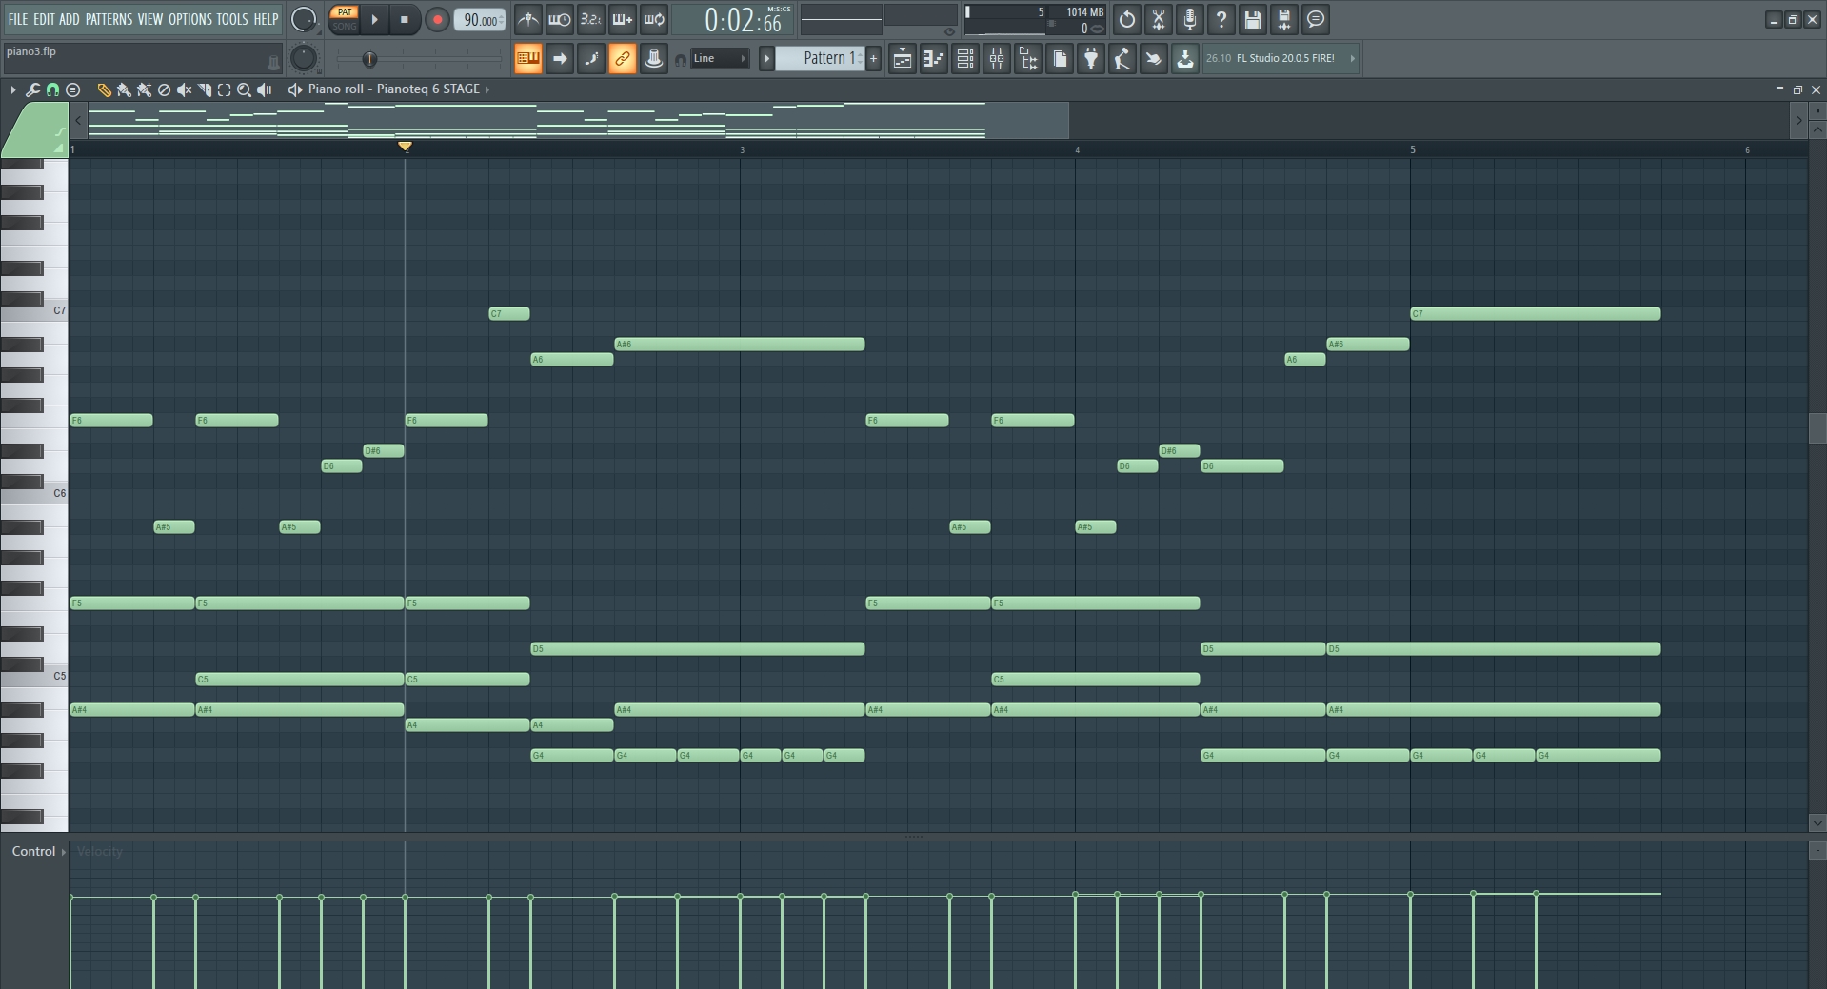Select the Playback scrub tool
Image resolution: width=1827 pixels, height=989 pixels.
pyautogui.click(x=265, y=89)
